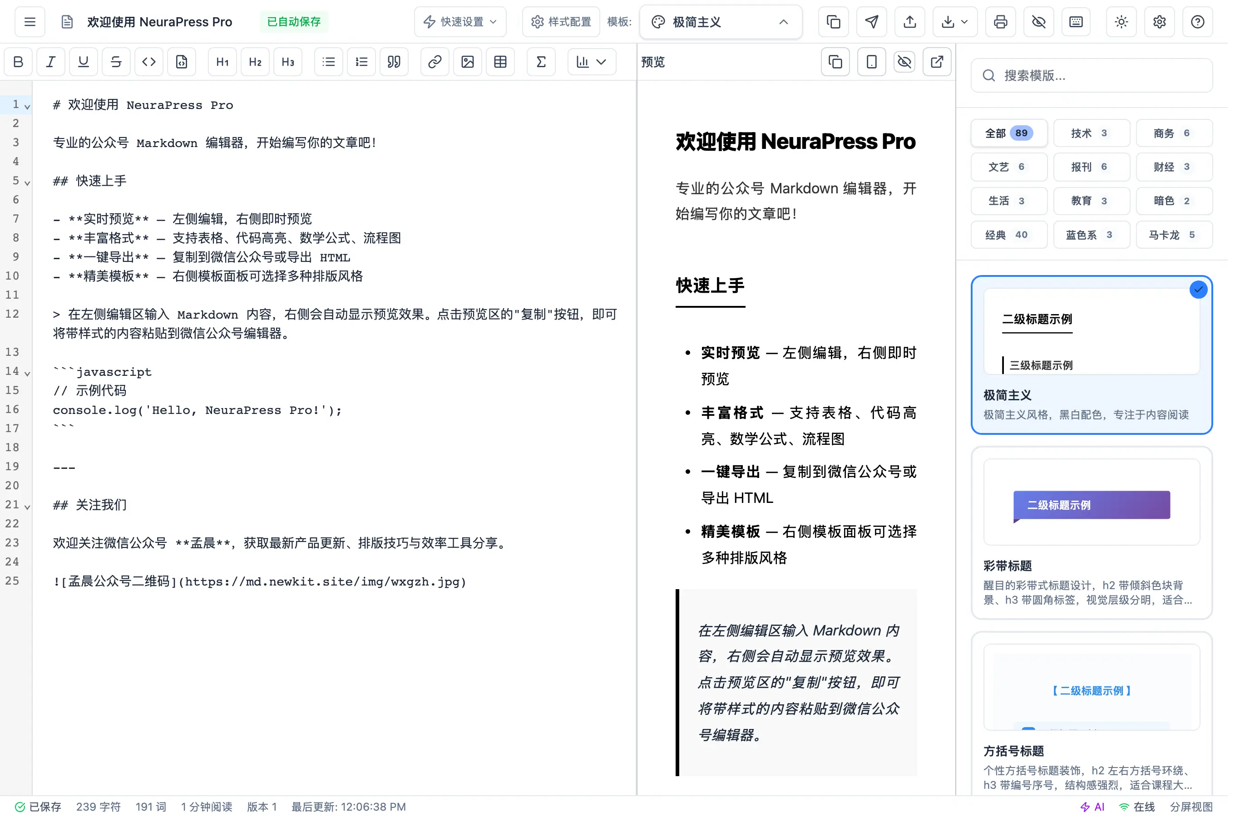Insert inline code

pyautogui.click(x=149, y=62)
